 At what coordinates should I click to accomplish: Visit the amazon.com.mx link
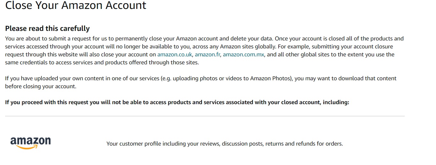click(244, 54)
